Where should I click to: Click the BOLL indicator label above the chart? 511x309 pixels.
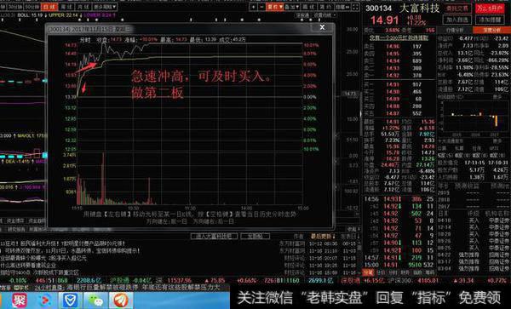[x=30, y=15]
